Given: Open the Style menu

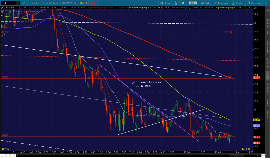Looking at the screenshot, I should coord(206,3).
